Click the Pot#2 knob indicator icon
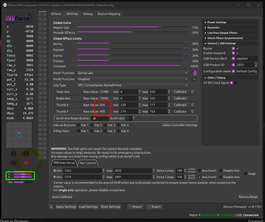Image resolution: width=265 pixels, height=222 pixels. pos(194,79)
